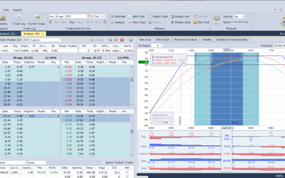Open the Trade Log icon

pyautogui.click(x=19, y=18)
